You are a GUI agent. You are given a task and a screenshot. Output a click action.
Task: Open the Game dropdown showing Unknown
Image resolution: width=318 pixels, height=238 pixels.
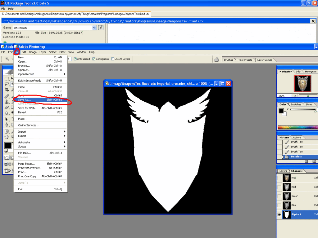[x=94, y=28]
